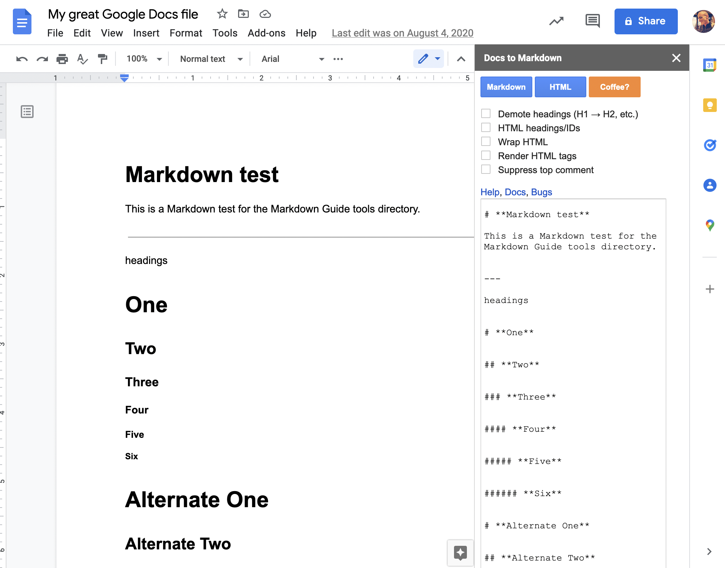Image resolution: width=725 pixels, height=568 pixels.
Task: Click the cloud save status icon
Action: (266, 14)
